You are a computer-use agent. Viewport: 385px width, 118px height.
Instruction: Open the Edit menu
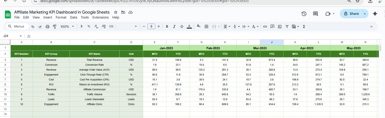point(26,17)
